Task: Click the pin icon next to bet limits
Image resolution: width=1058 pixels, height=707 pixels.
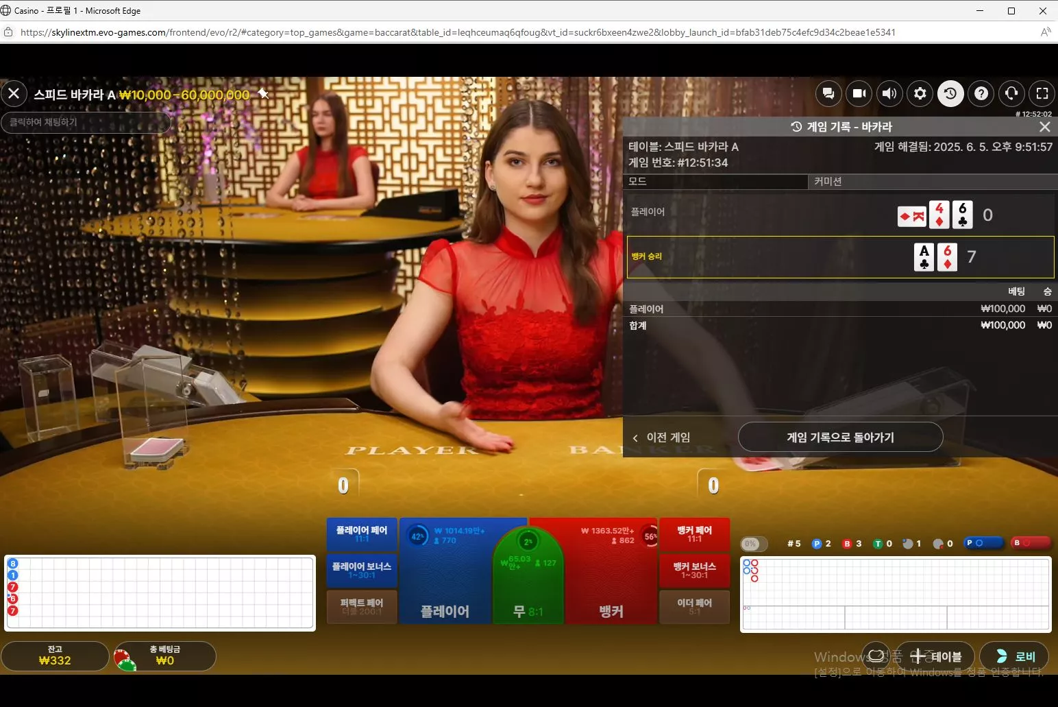Action: [x=263, y=93]
